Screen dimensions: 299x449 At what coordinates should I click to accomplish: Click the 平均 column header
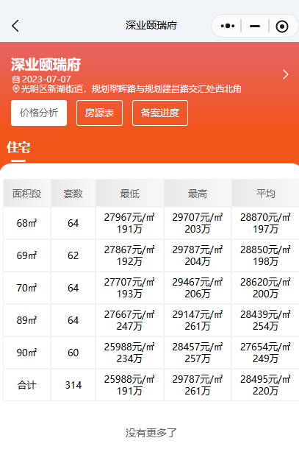pos(265,194)
